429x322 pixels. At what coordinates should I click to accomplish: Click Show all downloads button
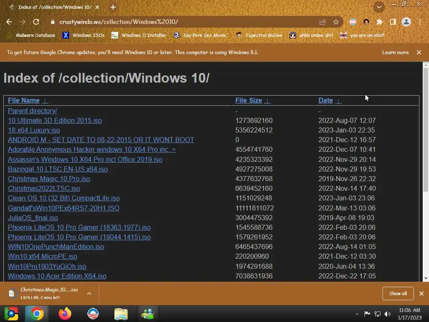398,293
